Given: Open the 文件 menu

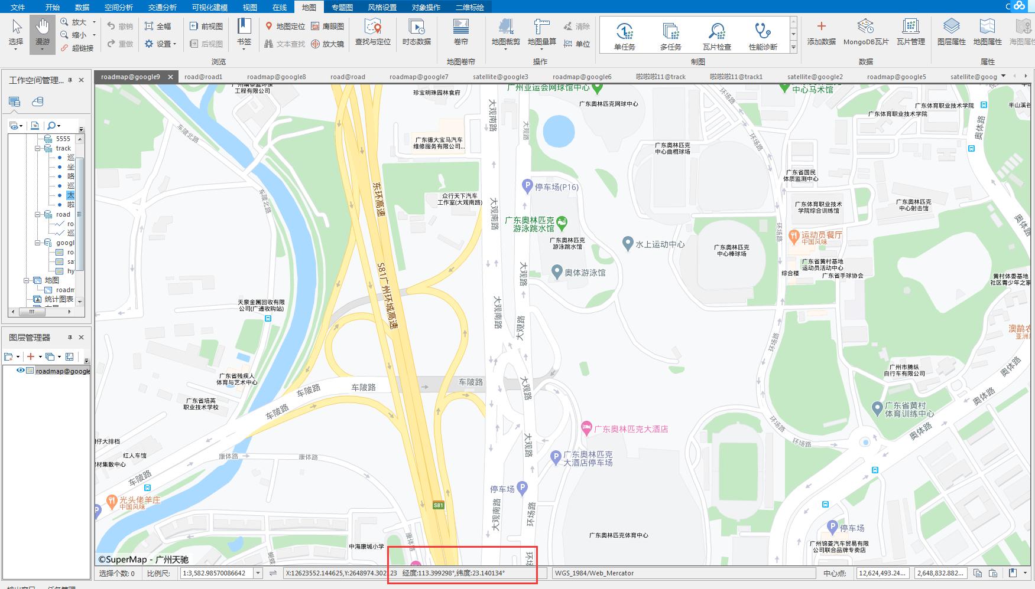Looking at the screenshot, I should (18, 7).
